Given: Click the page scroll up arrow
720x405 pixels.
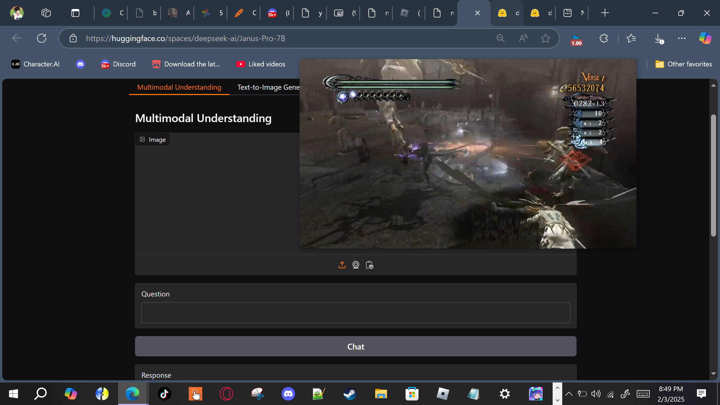Looking at the screenshot, I should pyautogui.click(x=713, y=85).
